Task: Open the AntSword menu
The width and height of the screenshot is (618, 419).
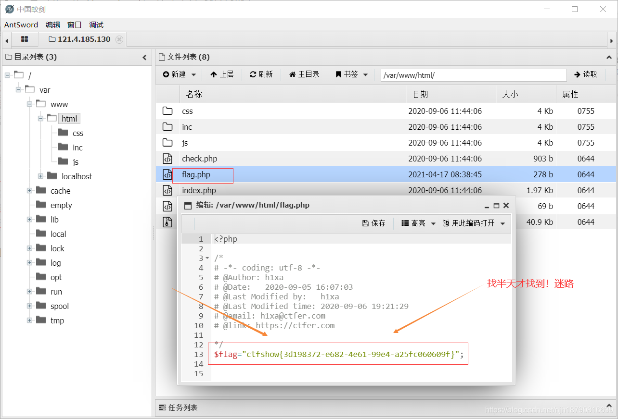Action: 21,25
